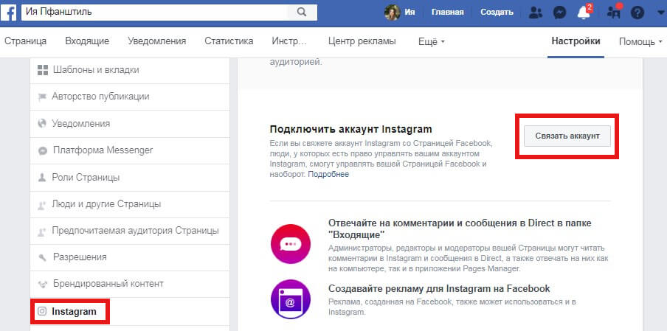Open Роли Страницы settings
Viewport: 667px width, 331px height.
pos(130,177)
